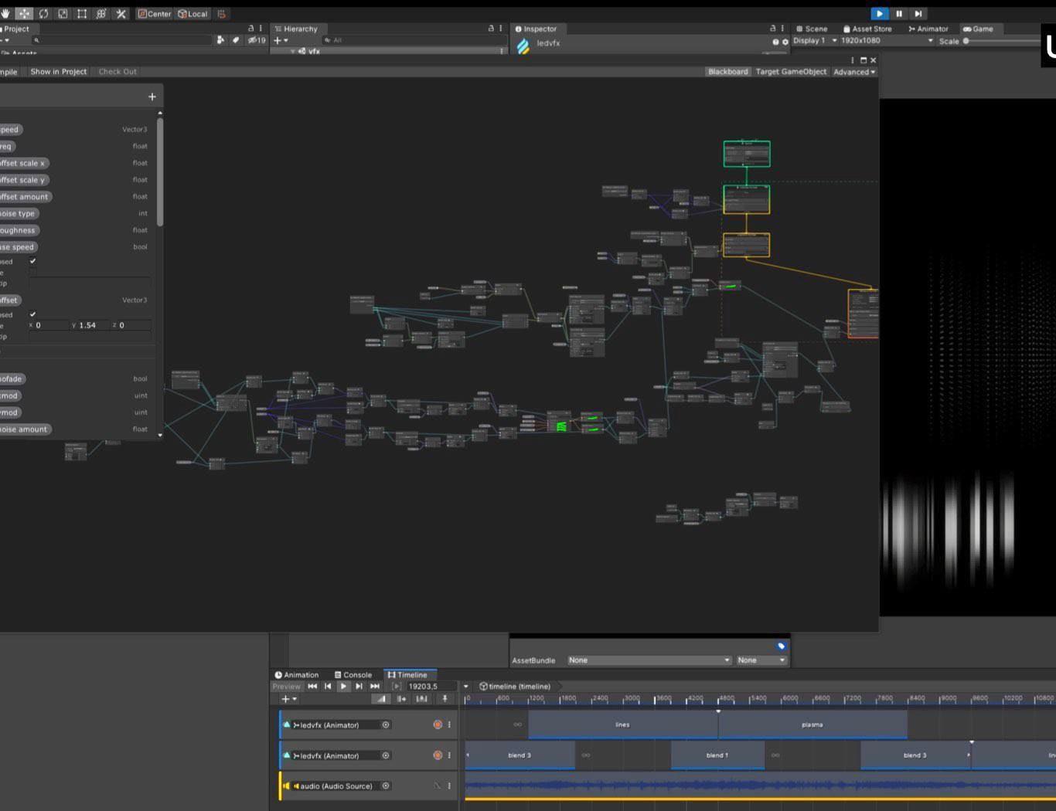Toggle exposed checkbox under offset property

tap(32, 314)
